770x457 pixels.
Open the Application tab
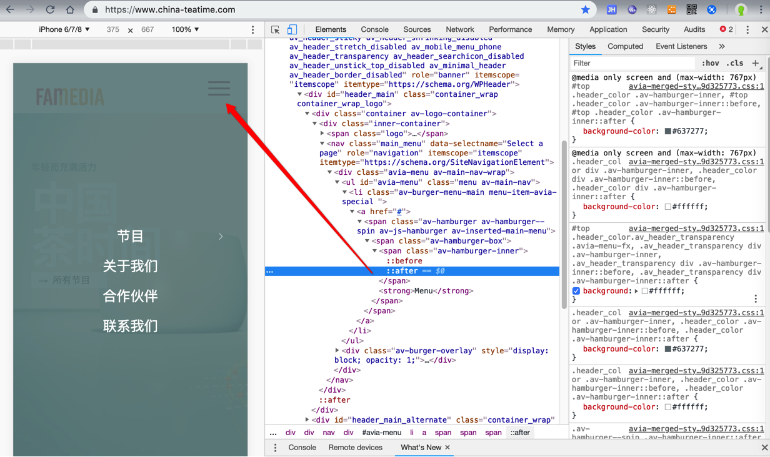click(608, 29)
